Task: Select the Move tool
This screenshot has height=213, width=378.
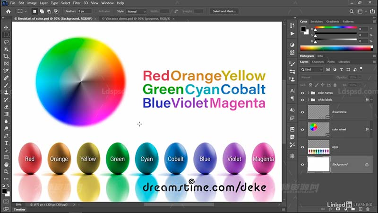Action: coord(6,27)
